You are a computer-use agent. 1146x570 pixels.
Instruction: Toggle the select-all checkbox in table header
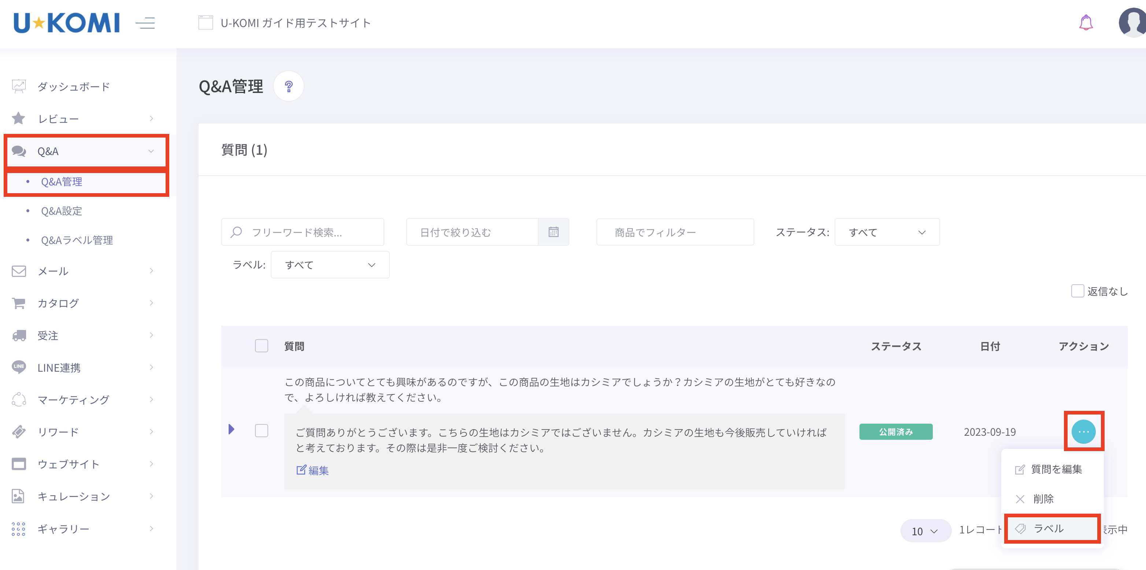click(x=261, y=346)
